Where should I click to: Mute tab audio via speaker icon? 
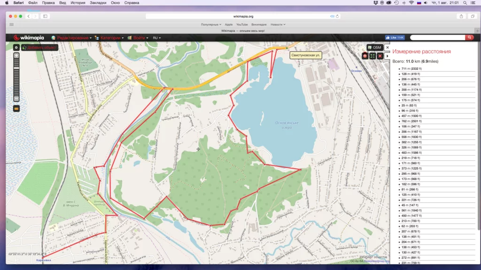pos(332,16)
